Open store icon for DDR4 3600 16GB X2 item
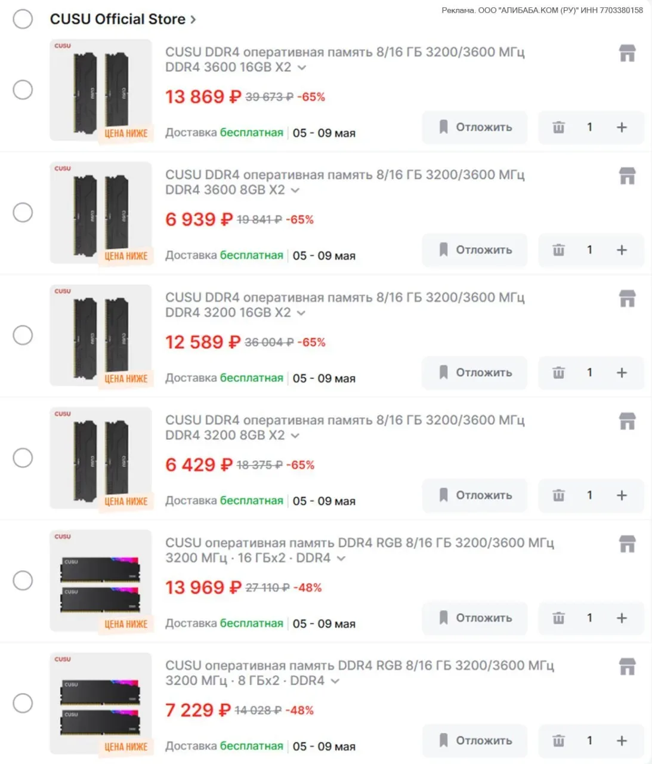This screenshot has height=764, width=652. [x=627, y=53]
